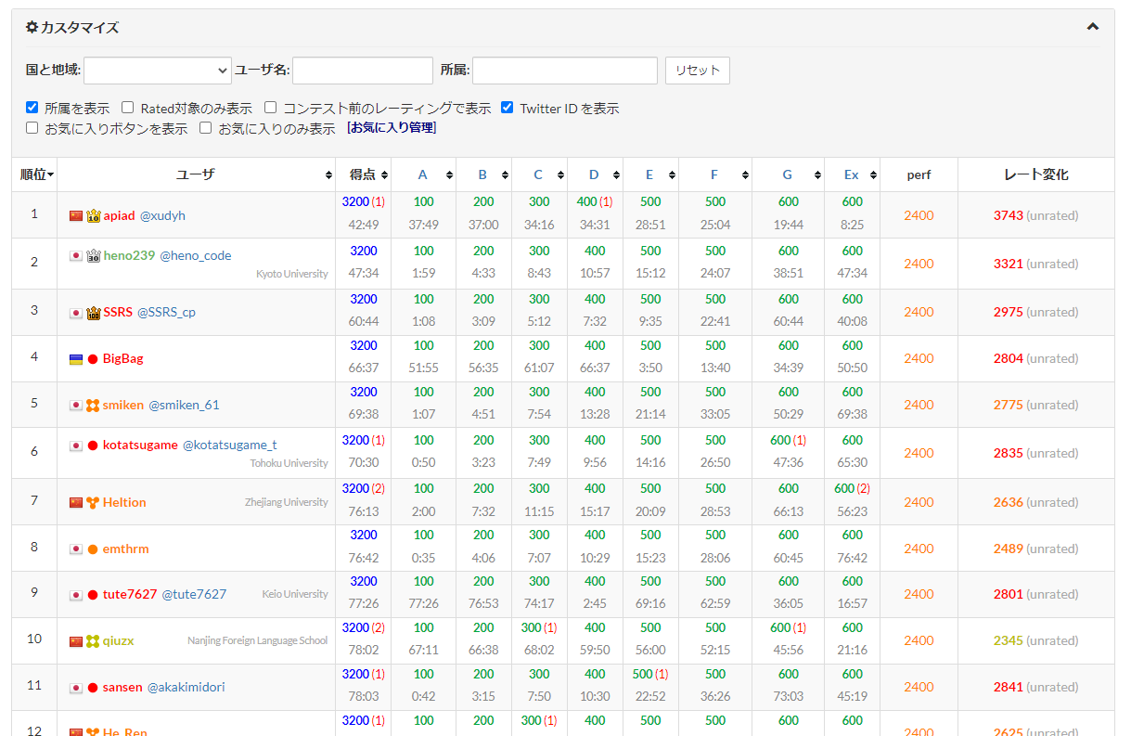Open the @heno_code Twitter link

(196, 255)
